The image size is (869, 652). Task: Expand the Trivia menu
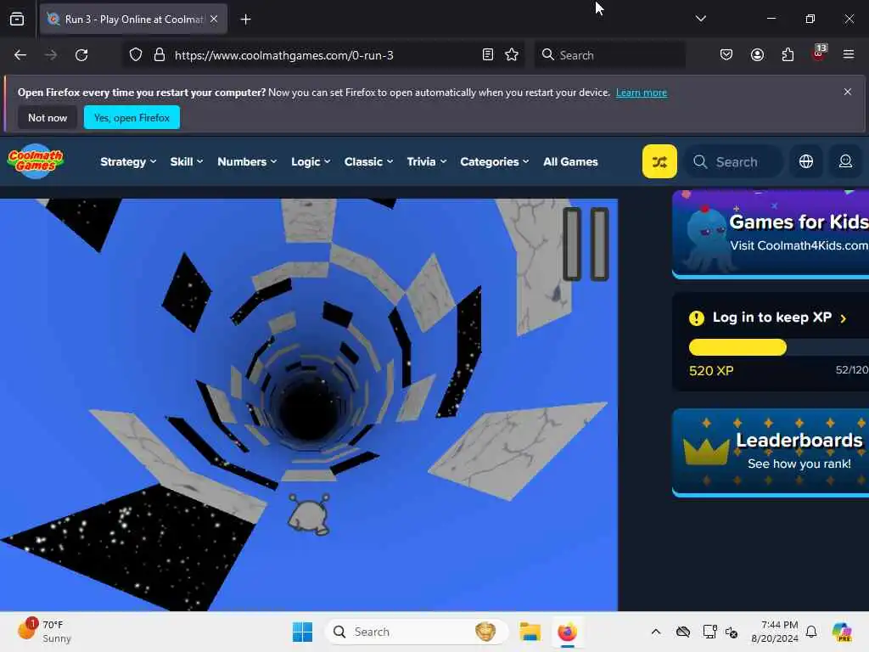pyautogui.click(x=427, y=161)
